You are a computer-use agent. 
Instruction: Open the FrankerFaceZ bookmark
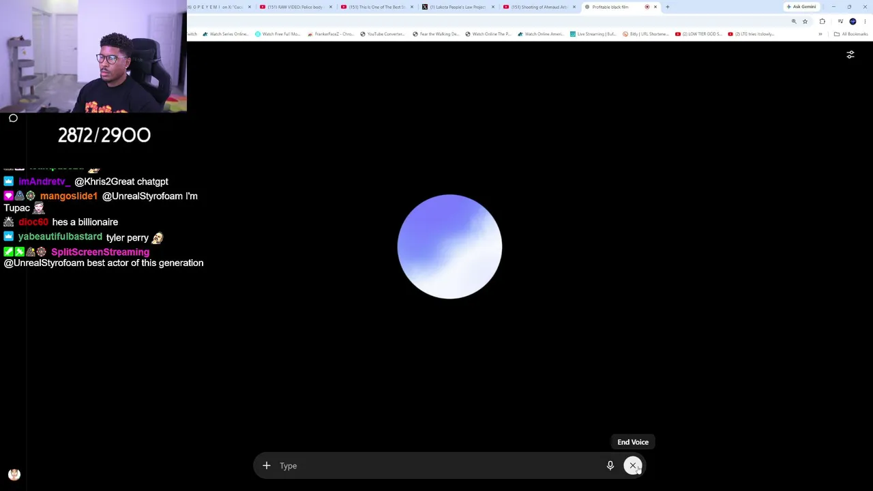click(331, 34)
